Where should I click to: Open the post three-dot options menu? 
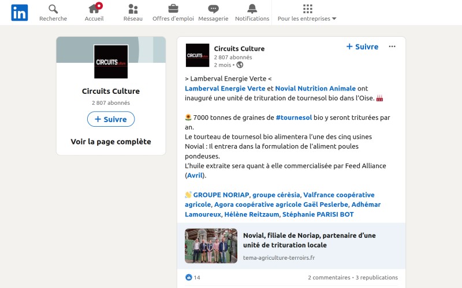[392, 47]
